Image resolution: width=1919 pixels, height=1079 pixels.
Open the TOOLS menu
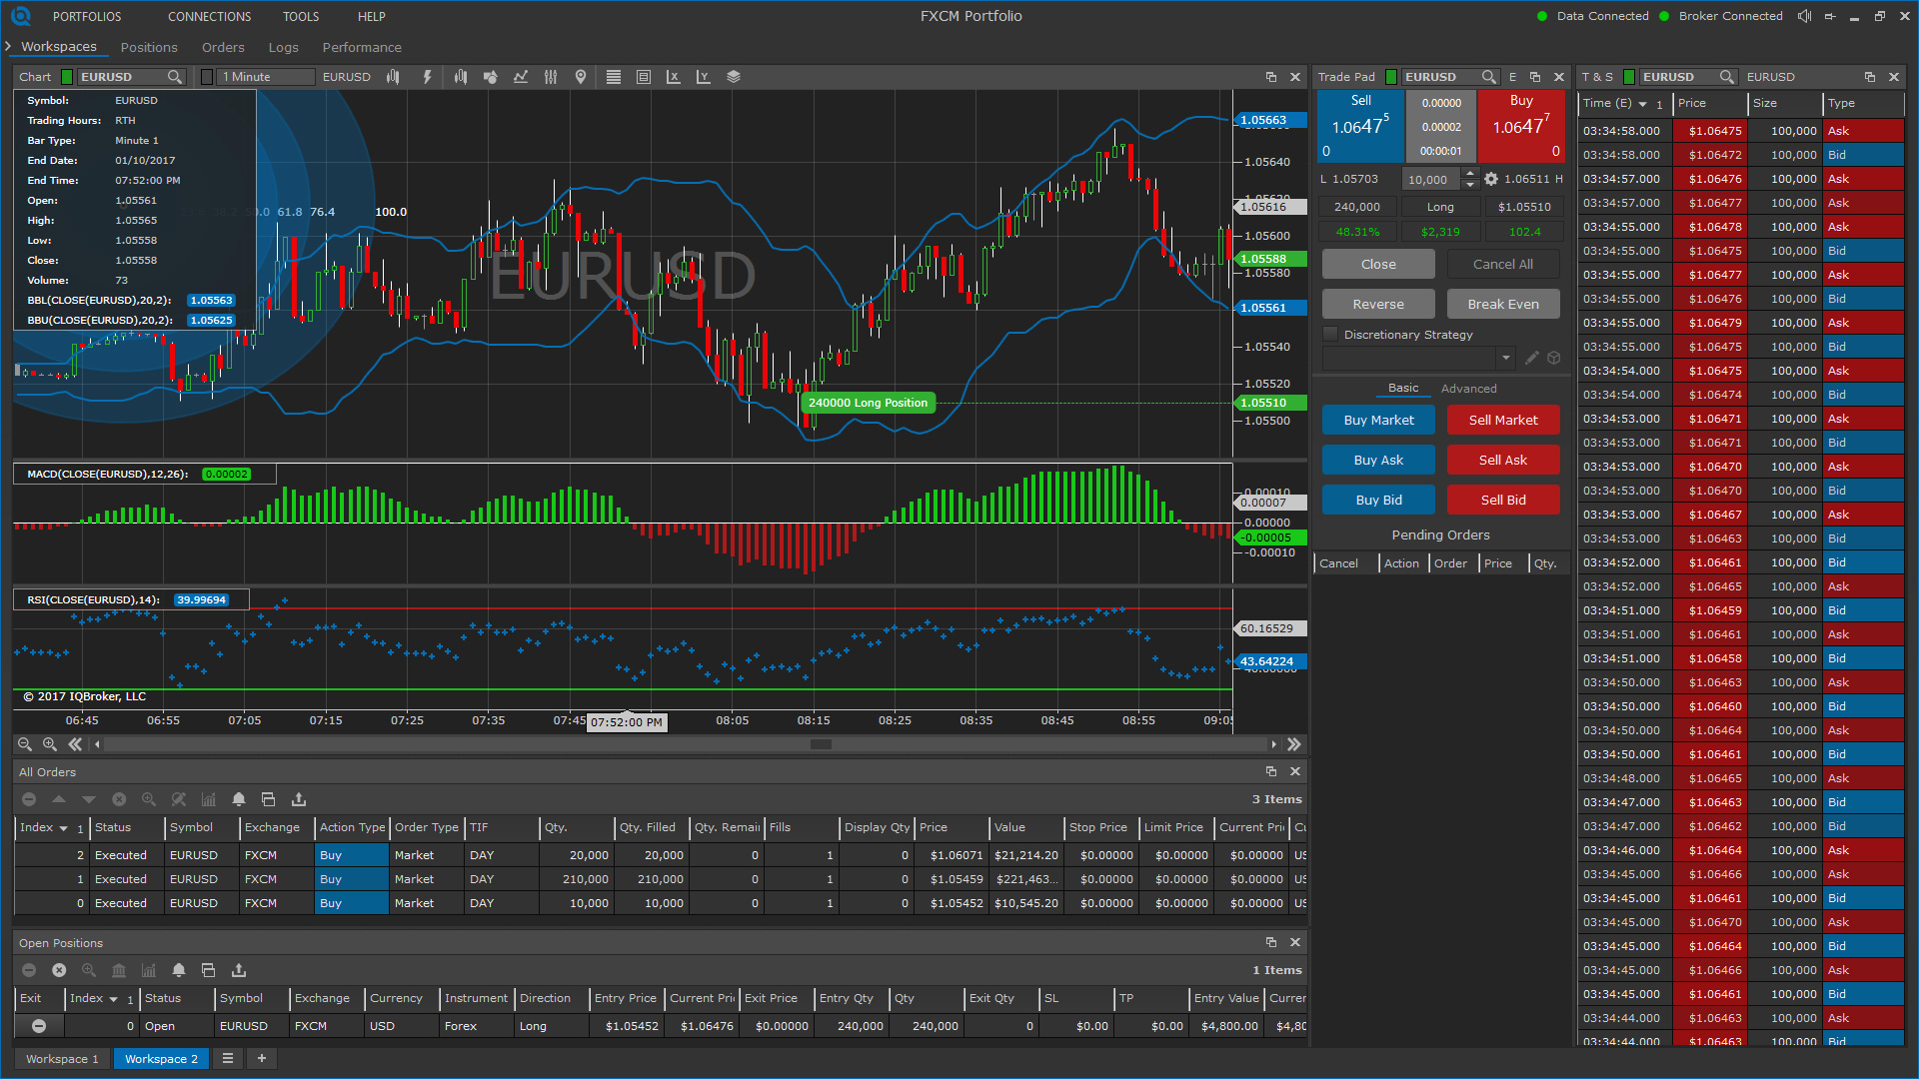[301, 16]
